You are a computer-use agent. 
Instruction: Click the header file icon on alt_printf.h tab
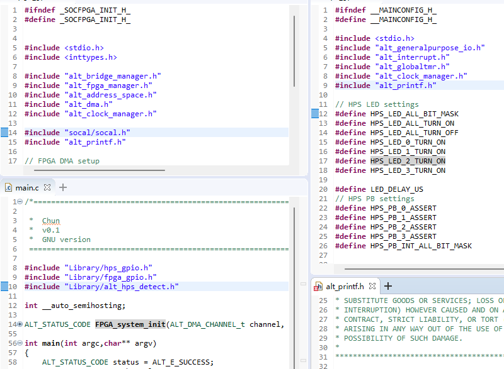319,286
